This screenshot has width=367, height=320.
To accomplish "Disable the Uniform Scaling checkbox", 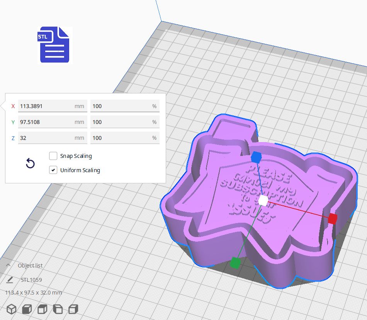I will pyautogui.click(x=53, y=170).
